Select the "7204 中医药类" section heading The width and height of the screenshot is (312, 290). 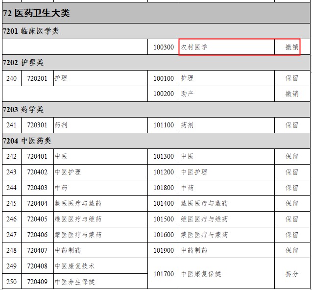pyautogui.click(x=27, y=141)
